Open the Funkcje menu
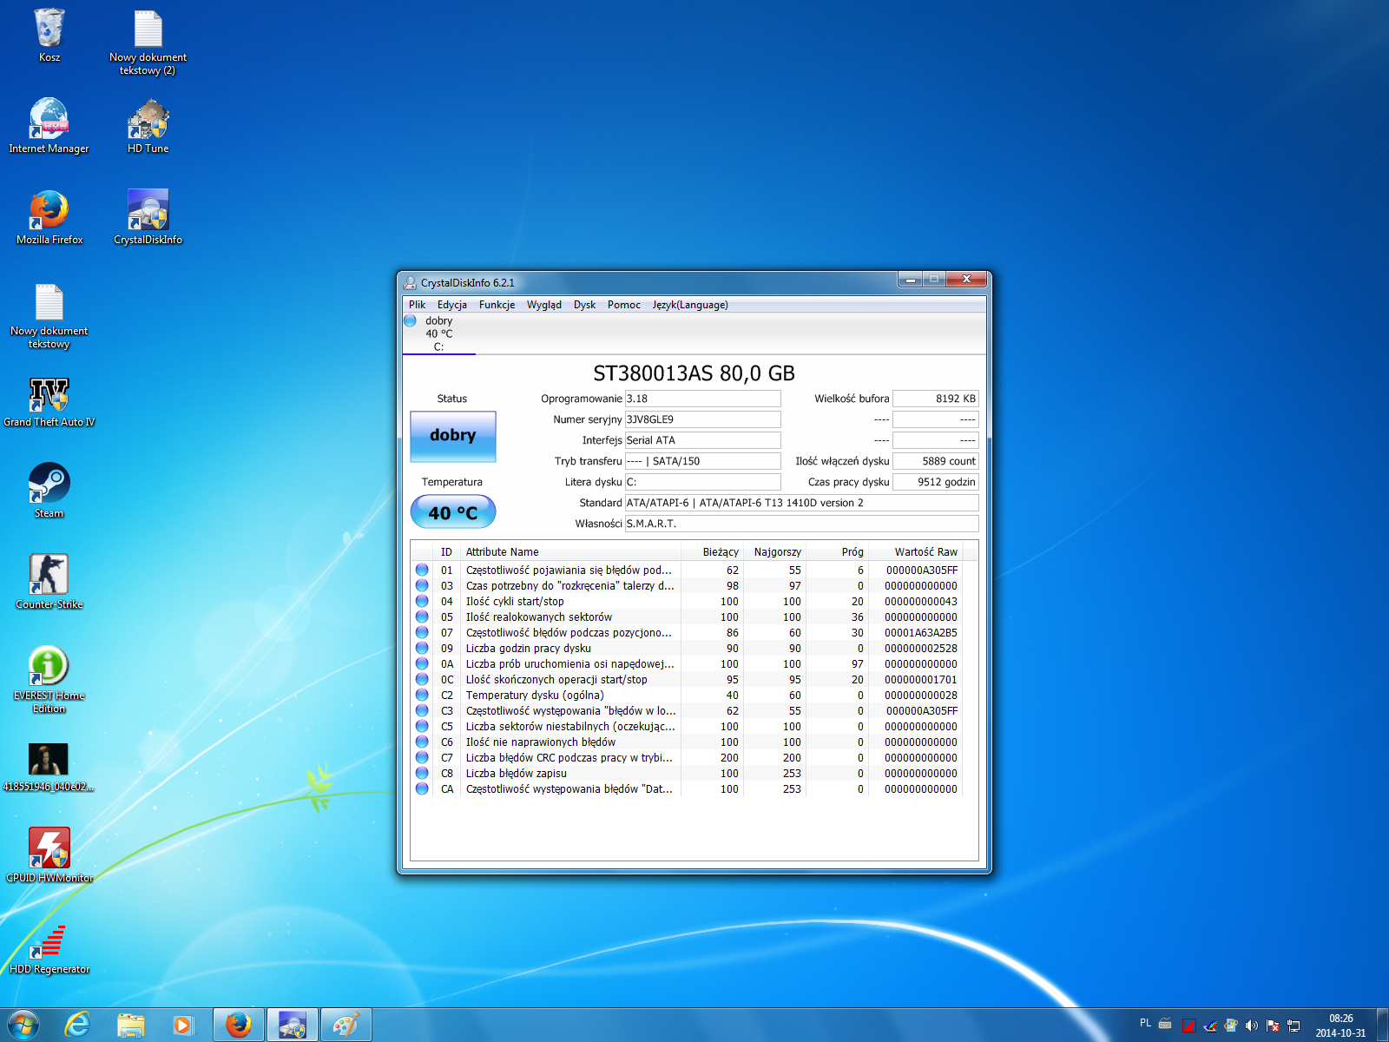Image resolution: width=1389 pixels, height=1042 pixels. [497, 305]
